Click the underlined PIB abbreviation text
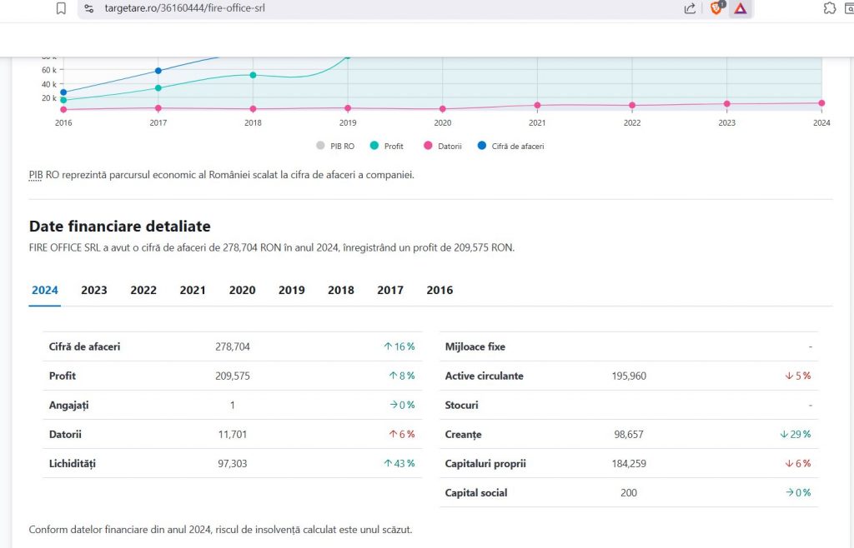854x548 pixels. click(x=36, y=175)
